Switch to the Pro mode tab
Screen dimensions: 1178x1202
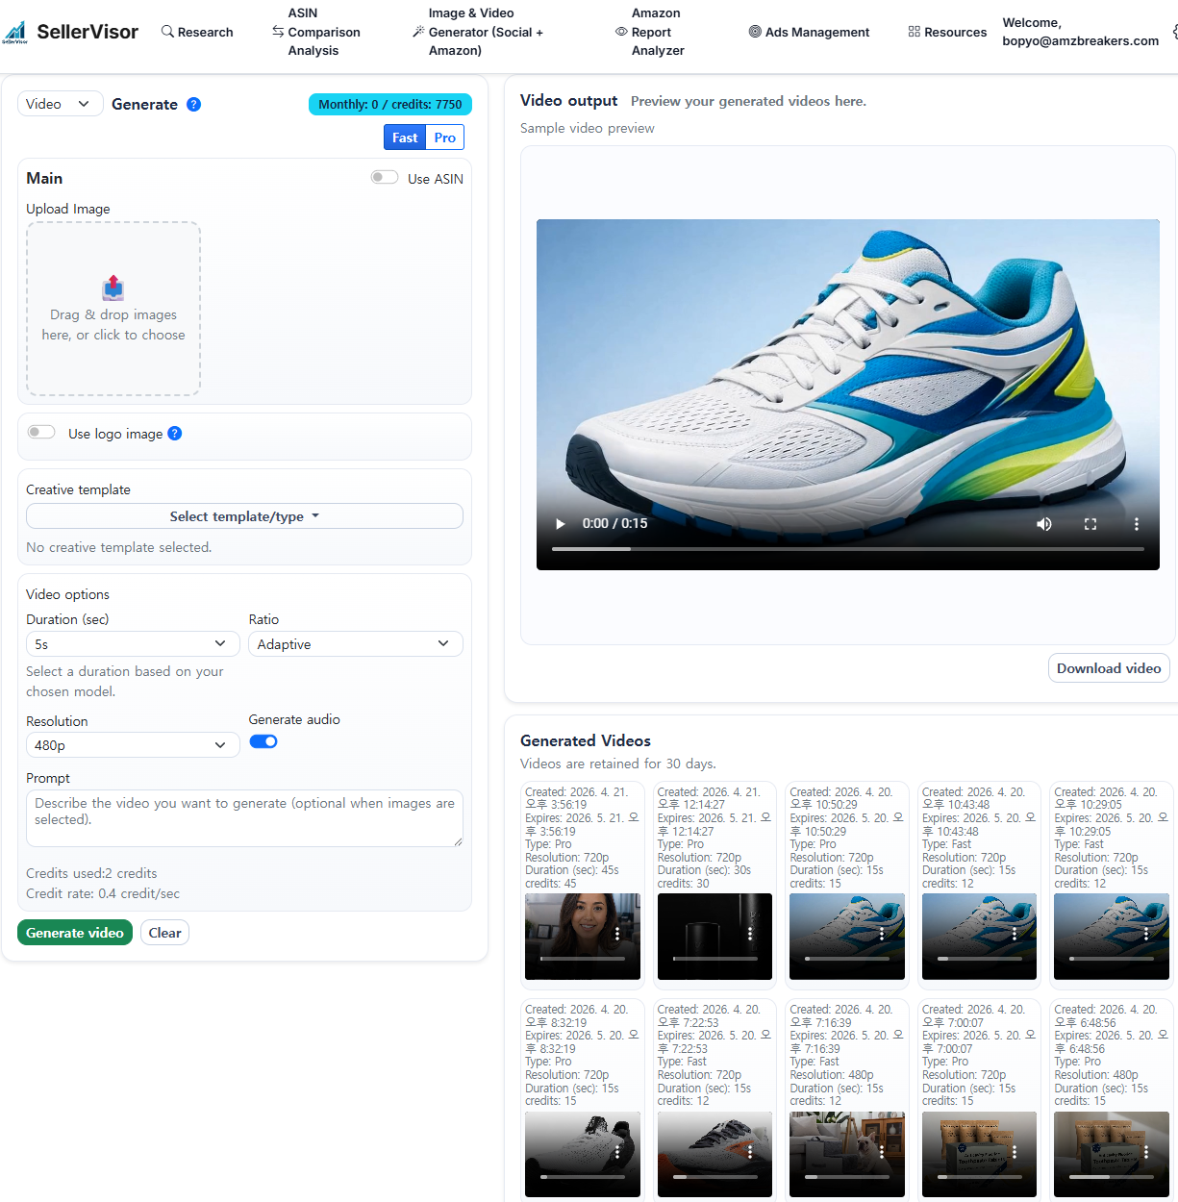tap(444, 138)
